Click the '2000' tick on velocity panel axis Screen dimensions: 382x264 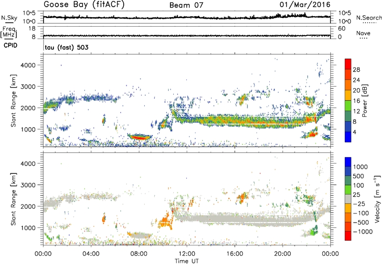[x=28, y=206]
